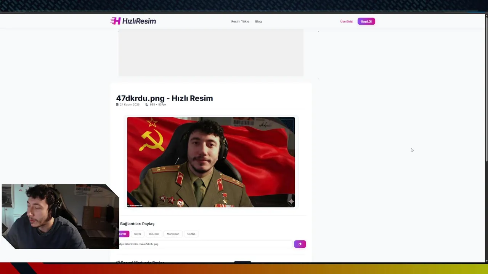This screenshot has height=274, width=488.
Task: Click the 47dkrdu.png - Hızlı Resim title
Action: coord(164,98)
